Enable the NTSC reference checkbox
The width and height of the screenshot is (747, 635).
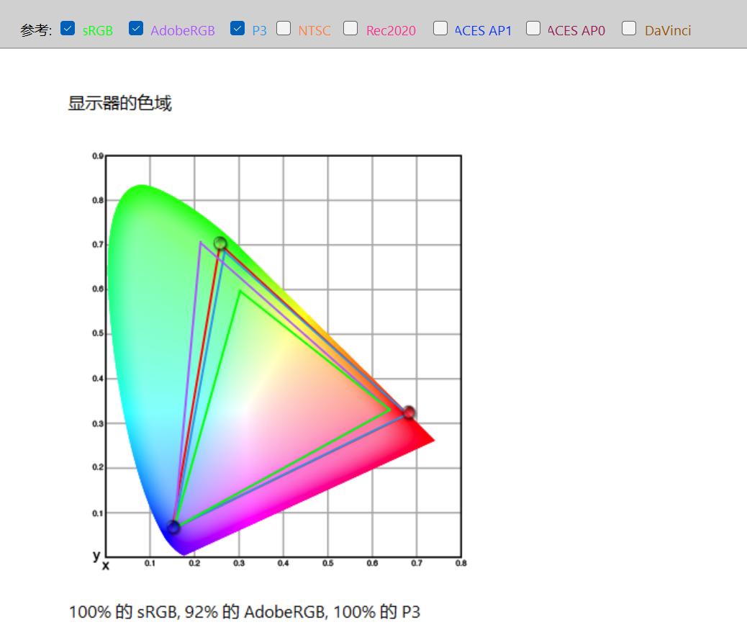coord(284,29)
